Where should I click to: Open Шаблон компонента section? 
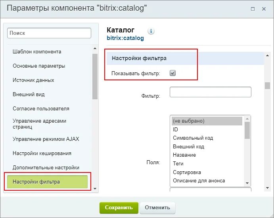pyautogui.click(x=37, y=52)
